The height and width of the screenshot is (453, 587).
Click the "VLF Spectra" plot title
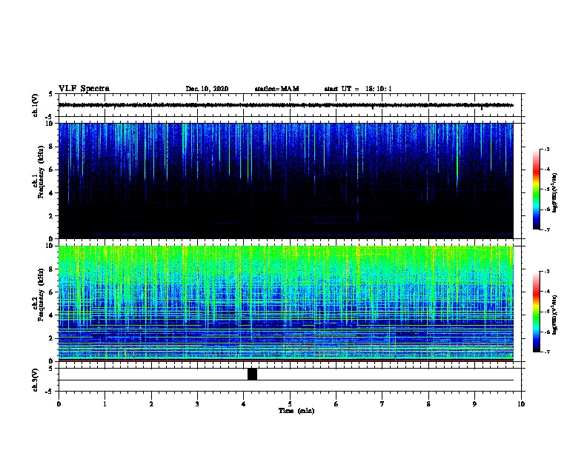pyautogui.click(x=84, y=89)
